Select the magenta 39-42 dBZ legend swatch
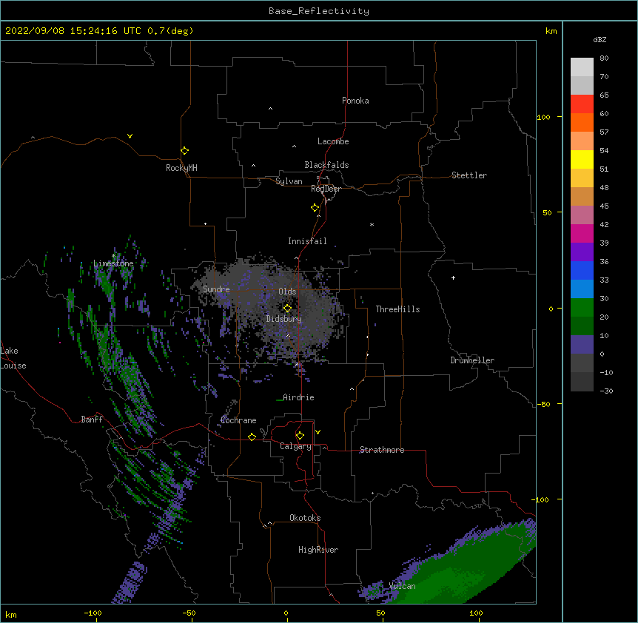Viewport: 638px width, 623px height. 582,233
